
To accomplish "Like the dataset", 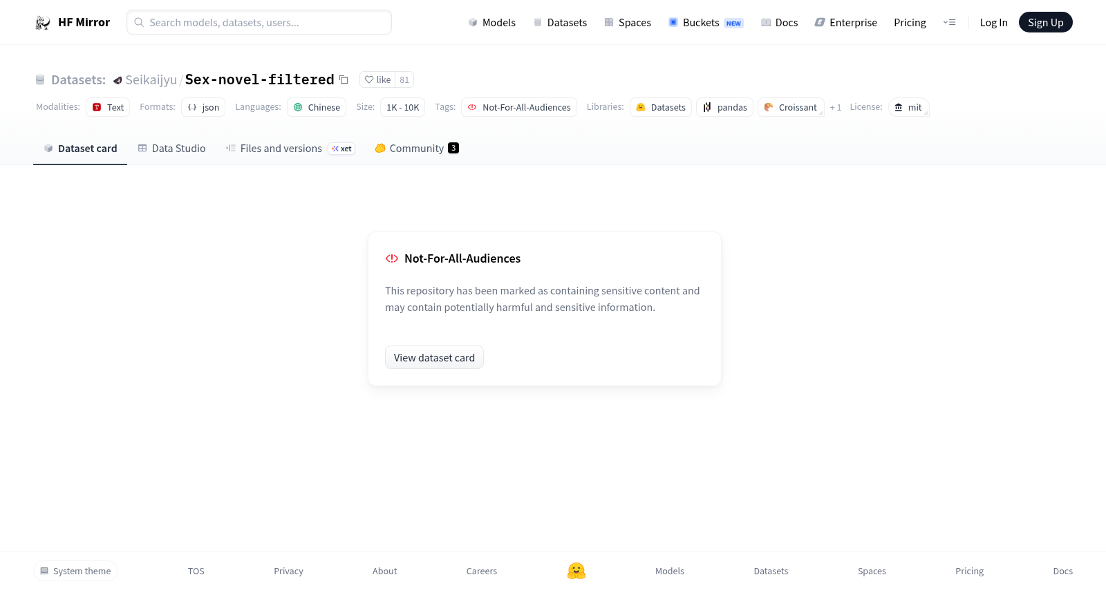I will [377, 79].
